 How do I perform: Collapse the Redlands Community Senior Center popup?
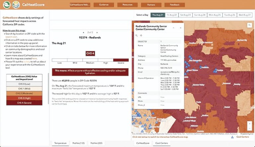[173, 28]
